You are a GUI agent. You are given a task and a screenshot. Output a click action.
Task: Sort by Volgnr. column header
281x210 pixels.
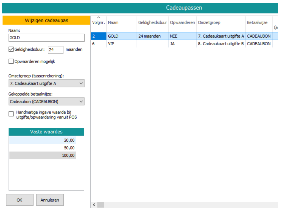coord(99,23)
